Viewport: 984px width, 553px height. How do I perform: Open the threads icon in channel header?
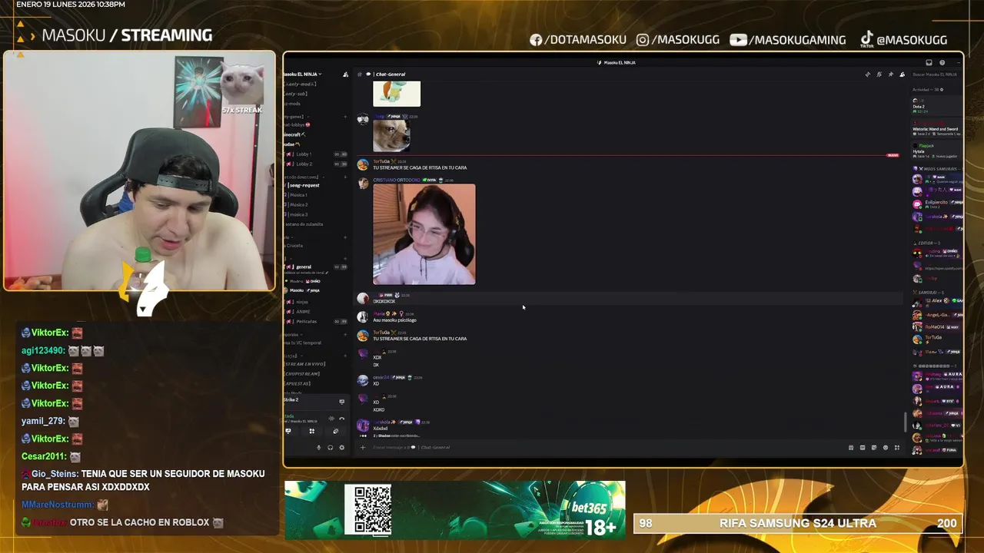[x=868, y=75]
